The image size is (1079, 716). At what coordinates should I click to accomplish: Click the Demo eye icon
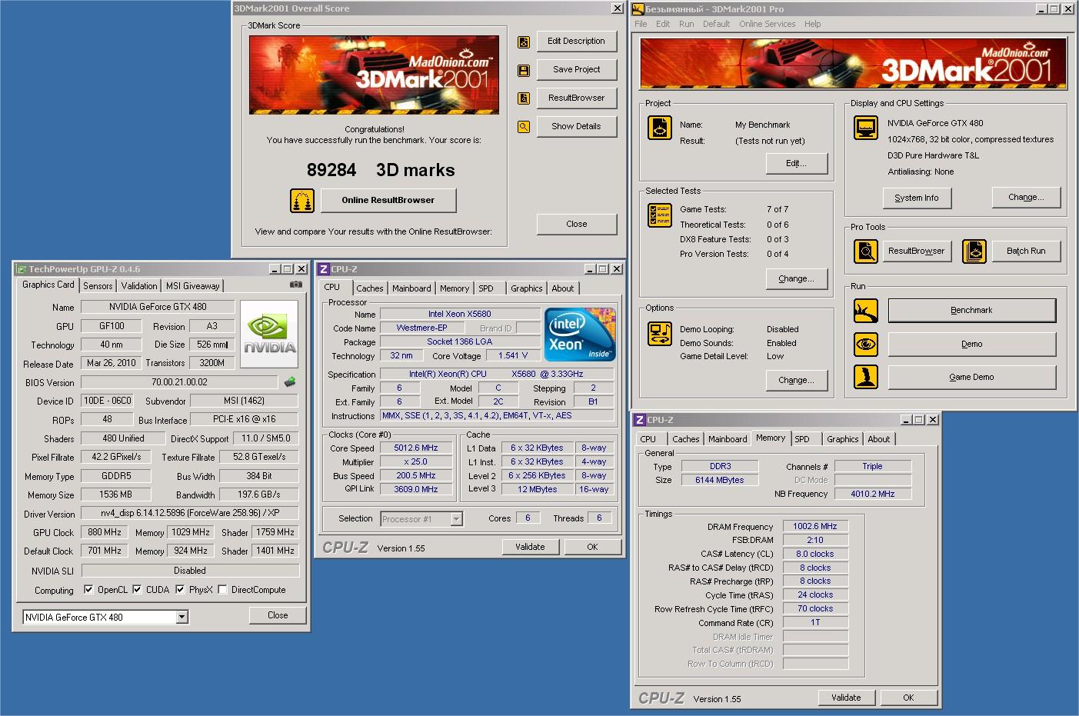click(x=866, y=344)
